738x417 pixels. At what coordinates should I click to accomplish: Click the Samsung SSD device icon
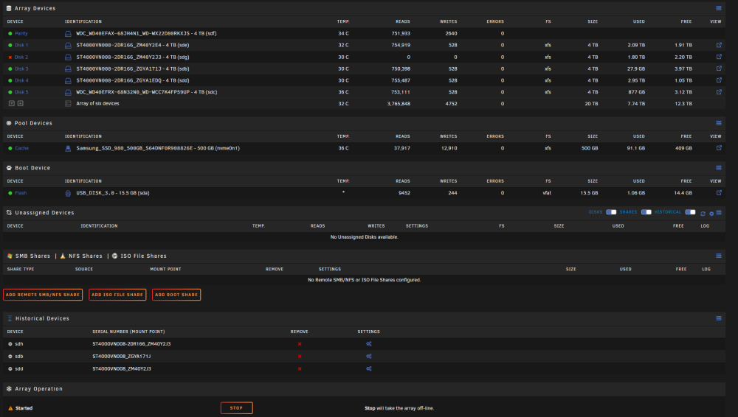click(x=68, y=149)
